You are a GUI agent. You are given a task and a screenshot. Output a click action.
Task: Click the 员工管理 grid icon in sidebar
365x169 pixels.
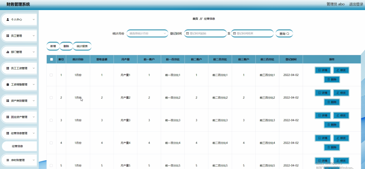(x=8, y=36)
